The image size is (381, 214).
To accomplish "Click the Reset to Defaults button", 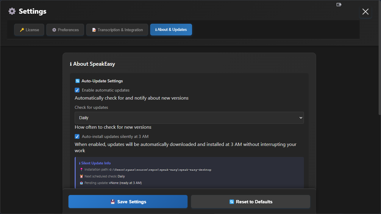I will click(251, 202).
